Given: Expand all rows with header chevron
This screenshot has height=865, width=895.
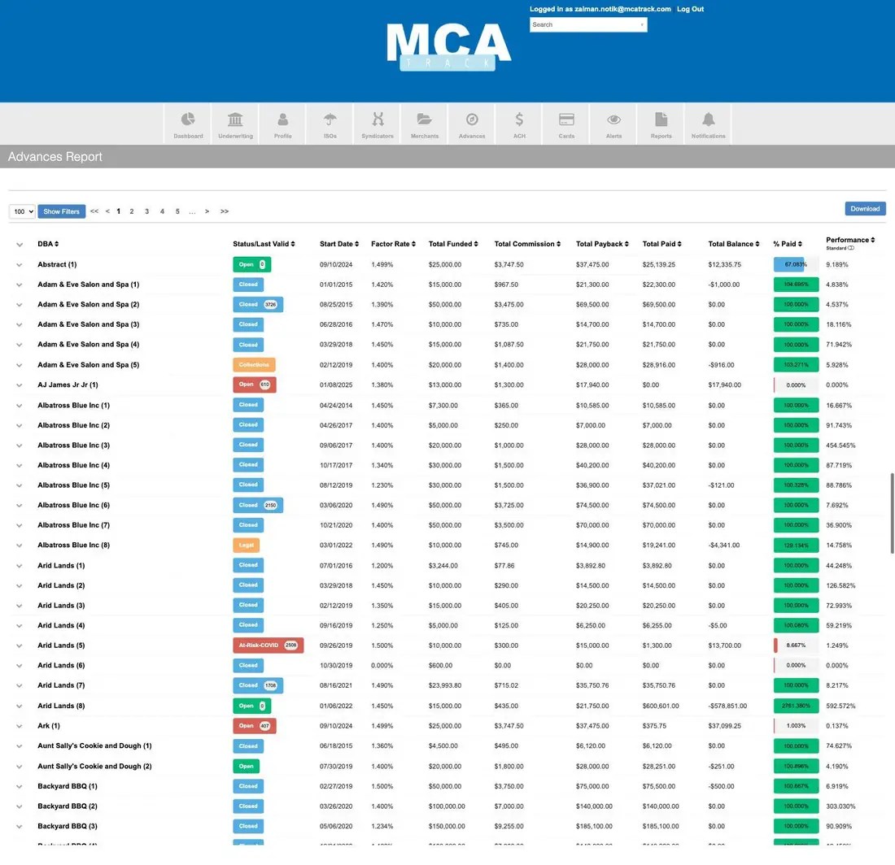Looking at the screenshot, I should (20, 245).
